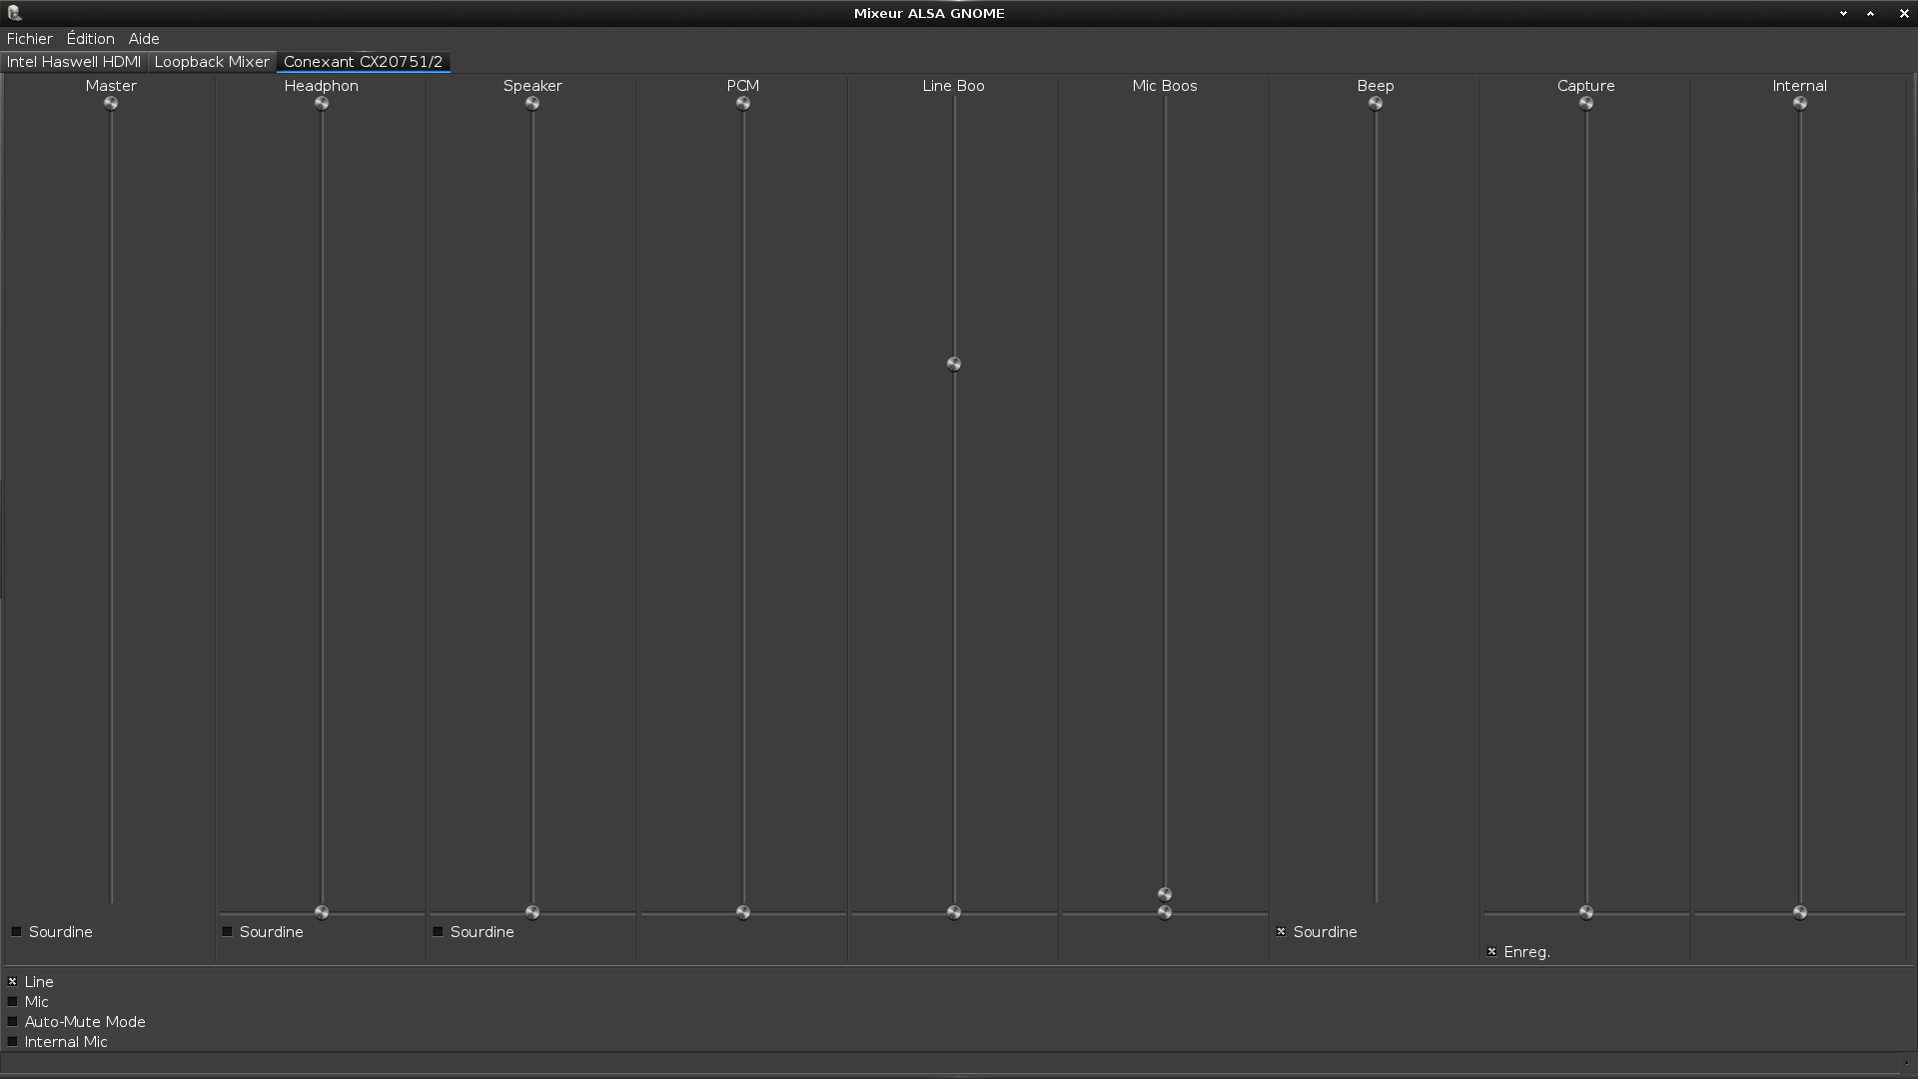Toggle Sourdine for the Headphone channel
This screenshot has height=1079, width=1918.
pos(228,932)
